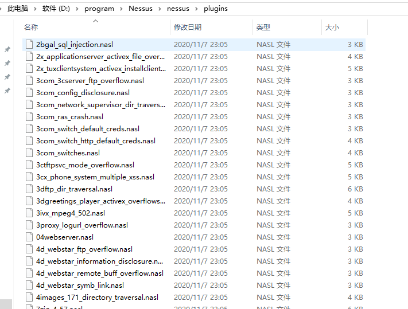The image size is (408, 309).
Task: Navigate to the lowercase nessus folder breadcrumb
Action: (x=178, y=9)
